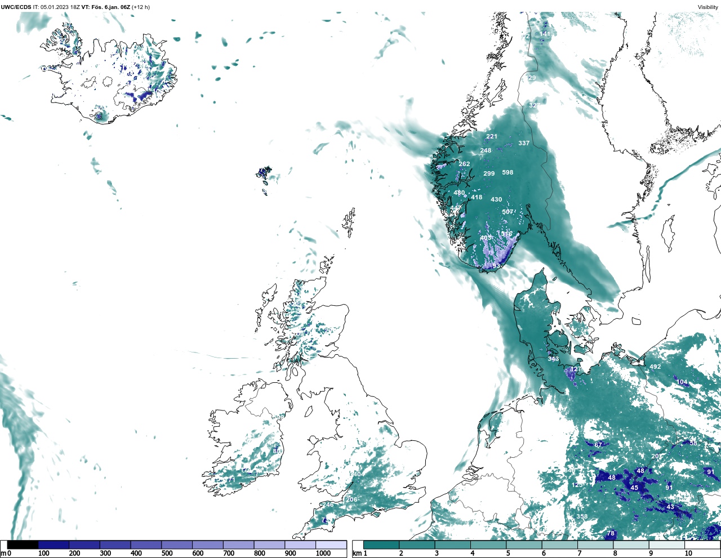
Task: Click the visibility value '58' near the right edge
Action: (x=693, y=443)
